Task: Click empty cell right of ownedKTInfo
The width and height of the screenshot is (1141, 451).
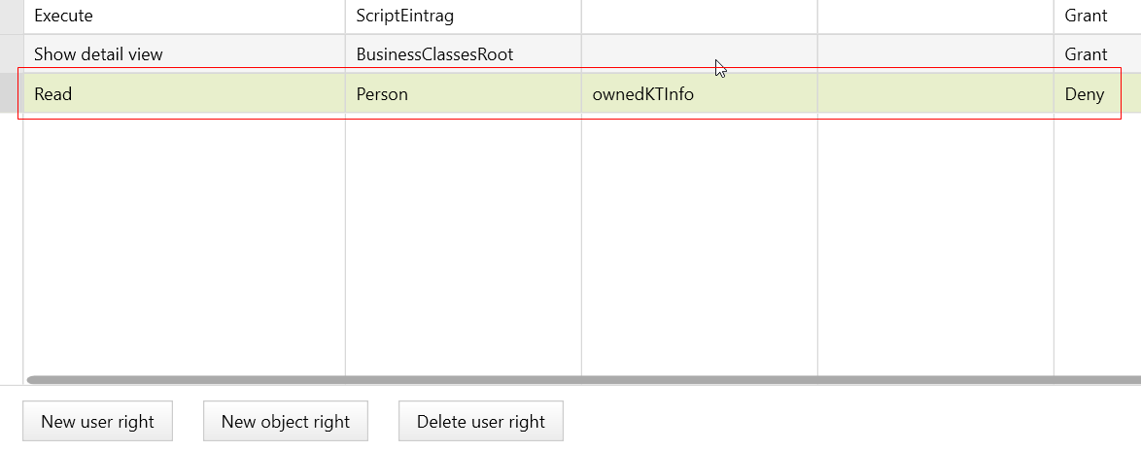Action: (x=935, y=94)
